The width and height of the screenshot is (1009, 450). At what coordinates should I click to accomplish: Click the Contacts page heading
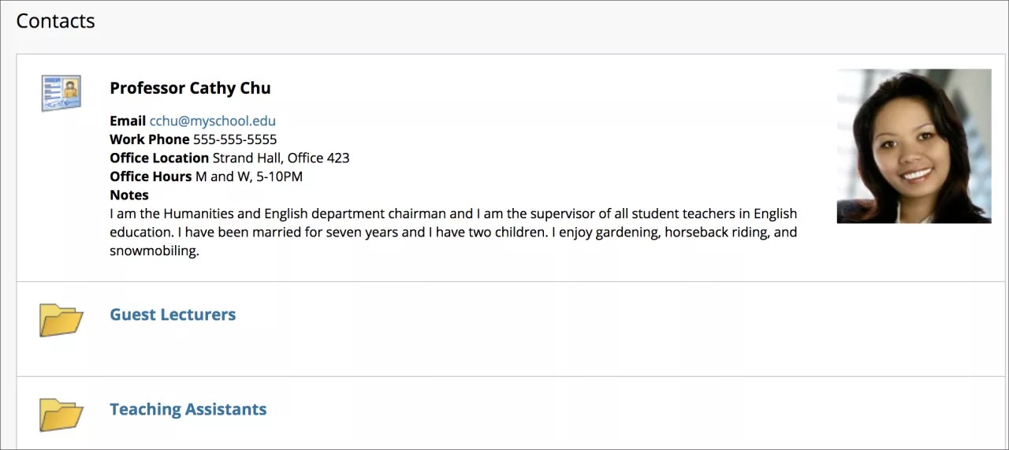pos(55,21)
